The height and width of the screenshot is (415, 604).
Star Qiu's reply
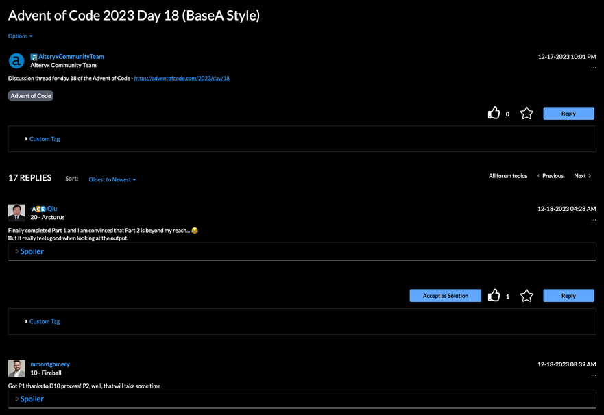tap(527, 295)
